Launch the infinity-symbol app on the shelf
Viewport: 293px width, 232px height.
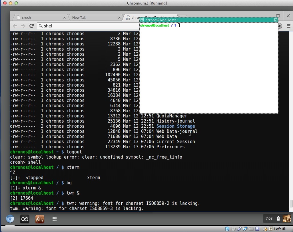click(25, 219)
